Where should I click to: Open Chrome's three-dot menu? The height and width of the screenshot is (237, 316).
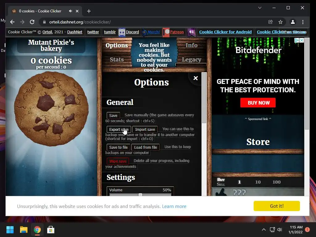[303, 22]
